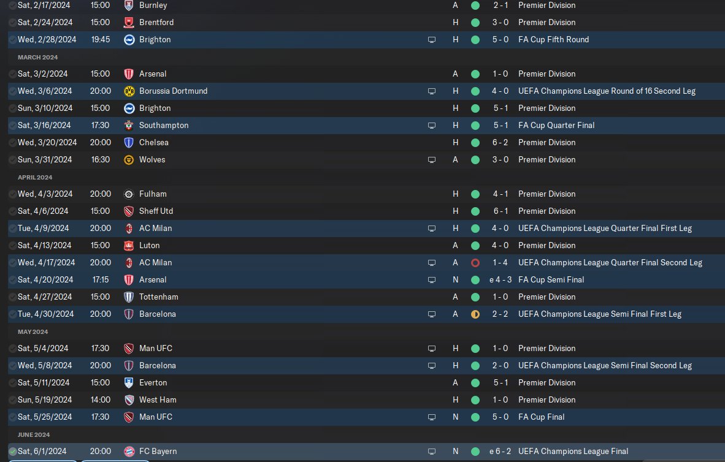Click the Tottenham club badge
This screenshot has width=725, height=462.
click(129, 297)
